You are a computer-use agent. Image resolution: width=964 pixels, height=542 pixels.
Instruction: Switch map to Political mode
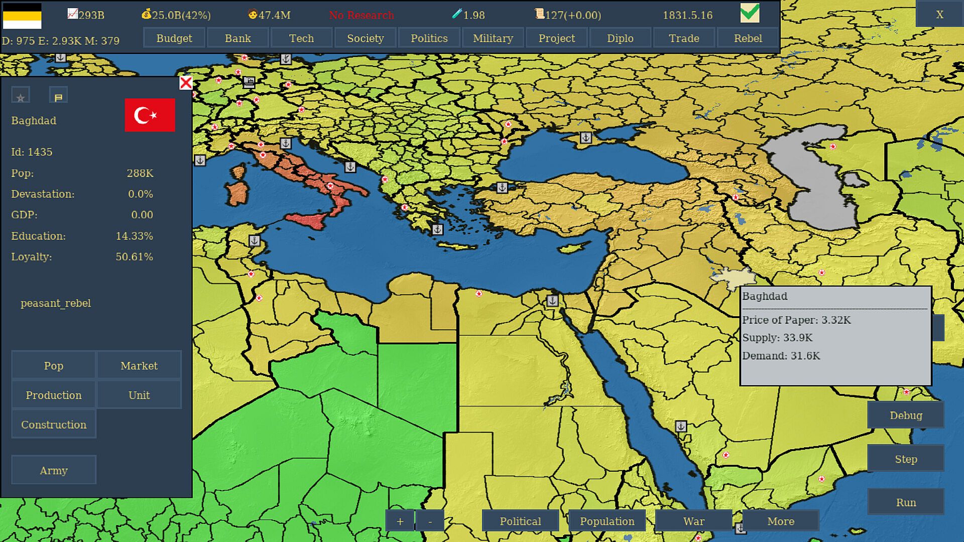click(x=520, y=521)
